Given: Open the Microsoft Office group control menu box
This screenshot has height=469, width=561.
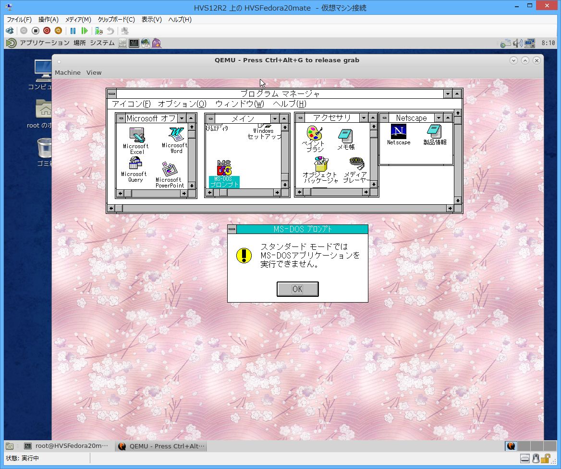Looking at the screenshot, I should (122, 118).
